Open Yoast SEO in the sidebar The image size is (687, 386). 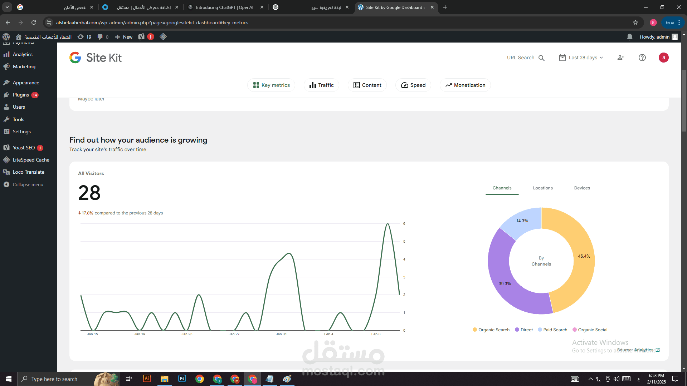tap(29, 148)
